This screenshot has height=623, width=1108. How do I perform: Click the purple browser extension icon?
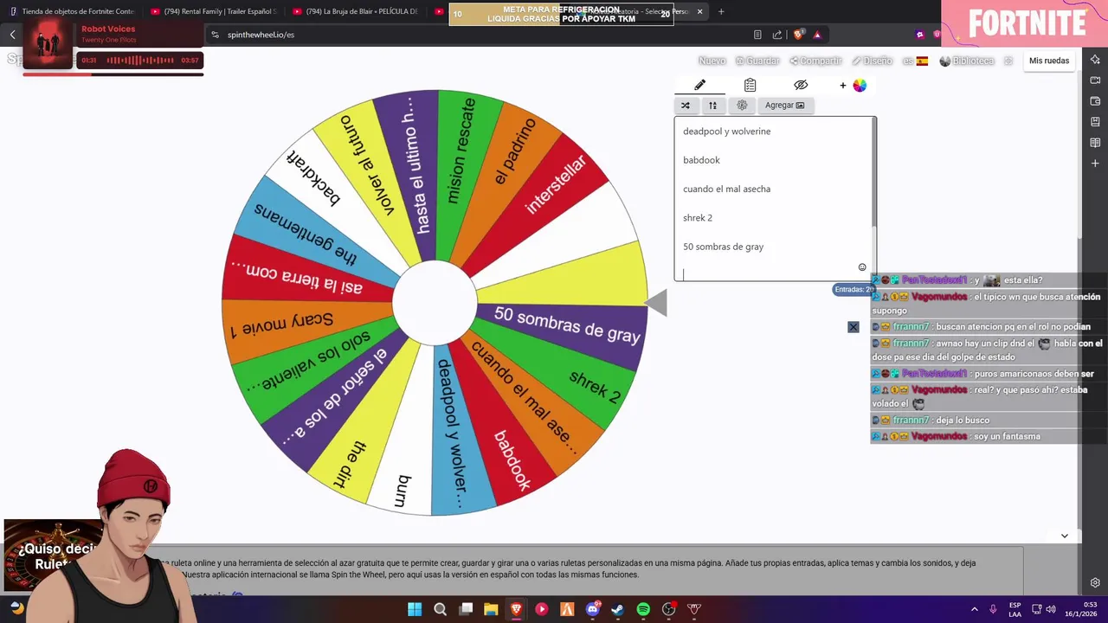[919, 35]
